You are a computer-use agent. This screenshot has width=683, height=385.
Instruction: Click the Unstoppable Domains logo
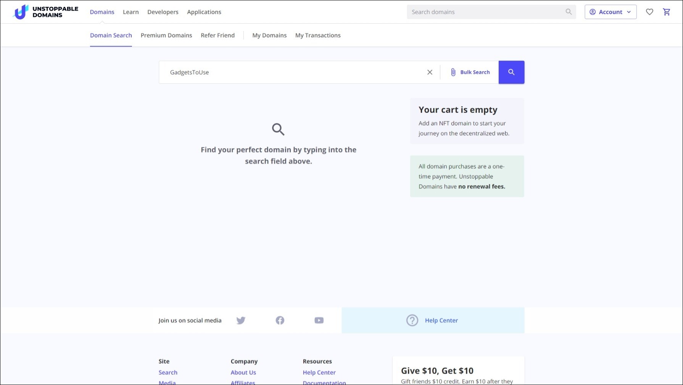point(46,12)
